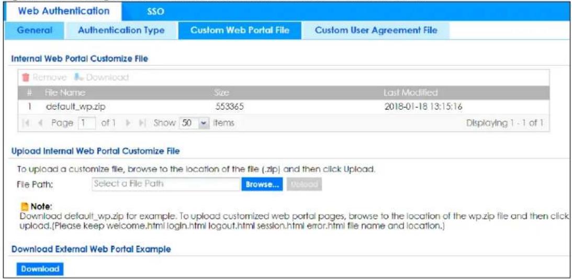The image size is (572, 279).
Task: Click the Select a File Path field
Action: pos(165,184)
